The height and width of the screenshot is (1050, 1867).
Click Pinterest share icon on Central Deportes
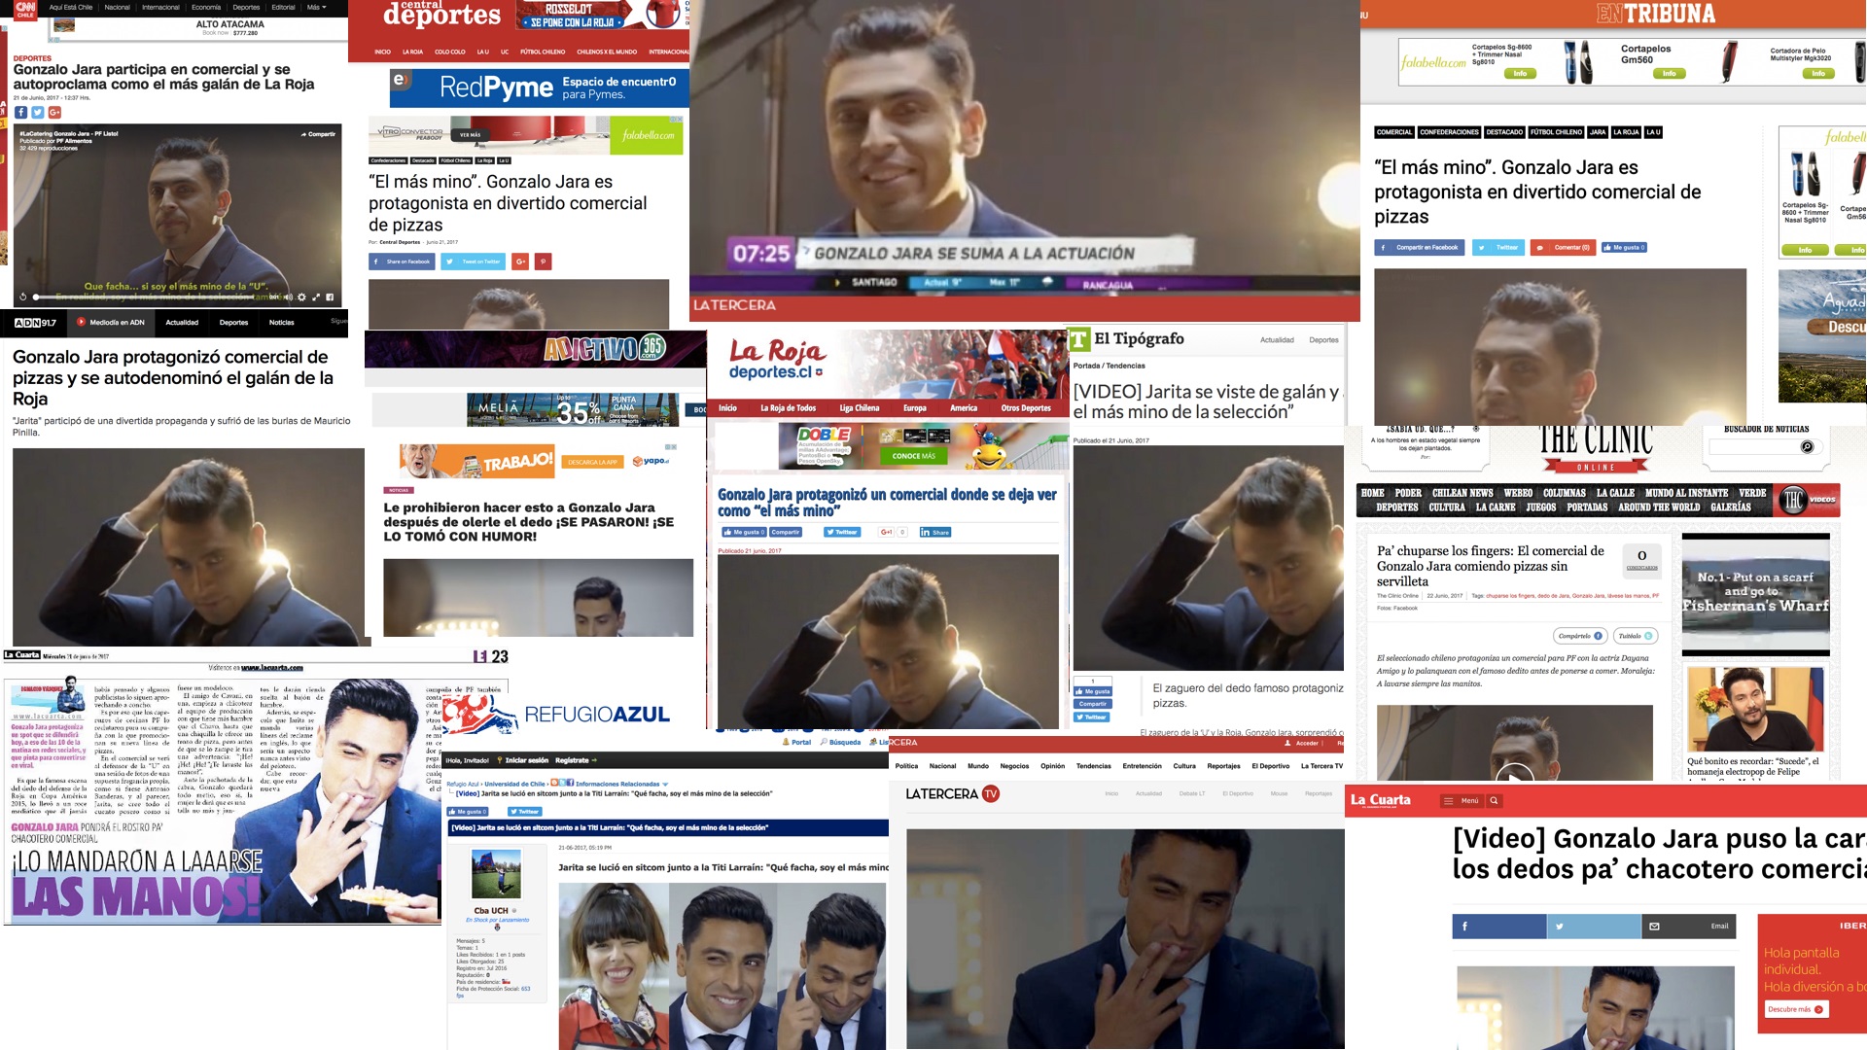click(544, 262)
